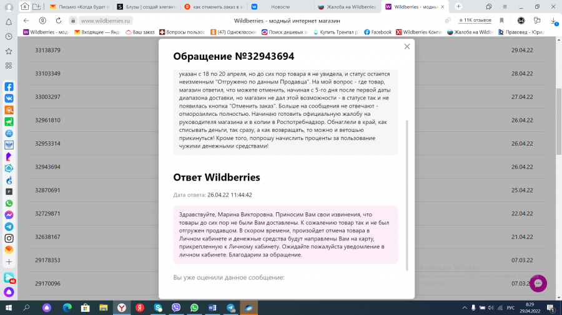Click the 29.04.22 date cell

click(522, 50)
